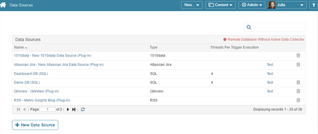Click the 1010data type cell
The height and width of the screenshot is (134, 318).
tap(158, 56)
